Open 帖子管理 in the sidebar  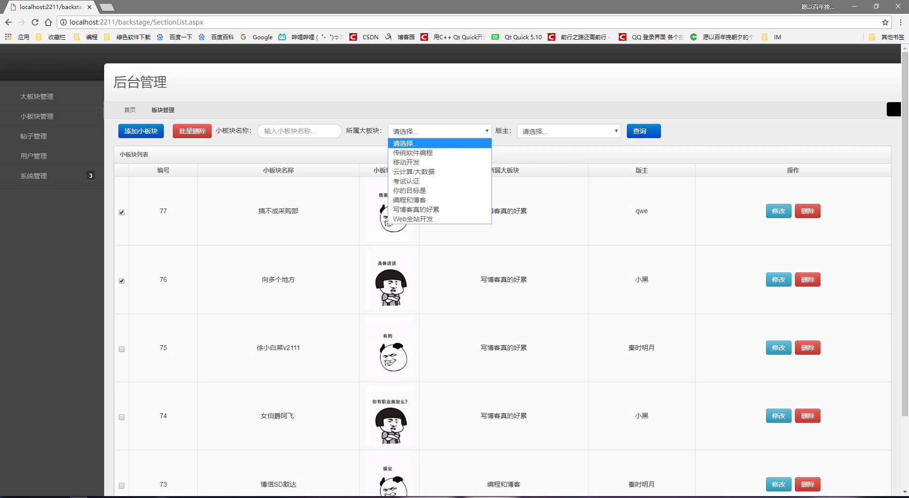(x=52, y=136)
